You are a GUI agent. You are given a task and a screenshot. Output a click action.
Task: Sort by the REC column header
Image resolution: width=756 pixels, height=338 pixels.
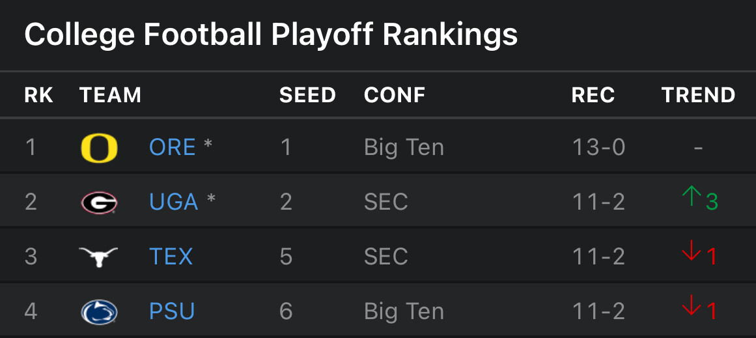click(593, 95)
